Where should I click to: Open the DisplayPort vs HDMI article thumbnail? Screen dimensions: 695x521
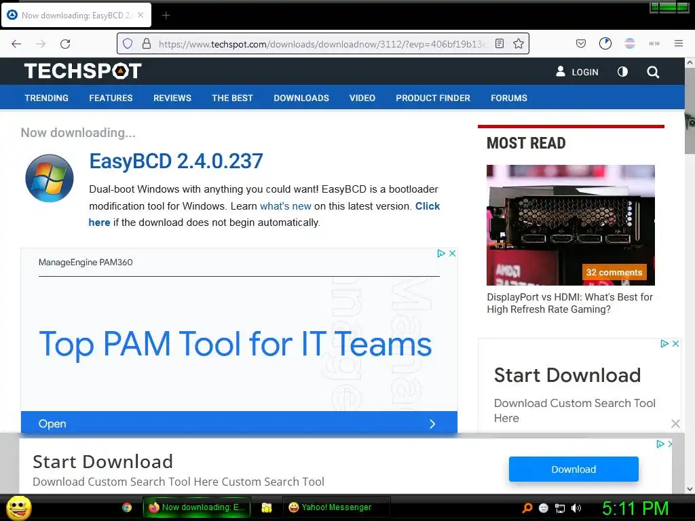570,225
